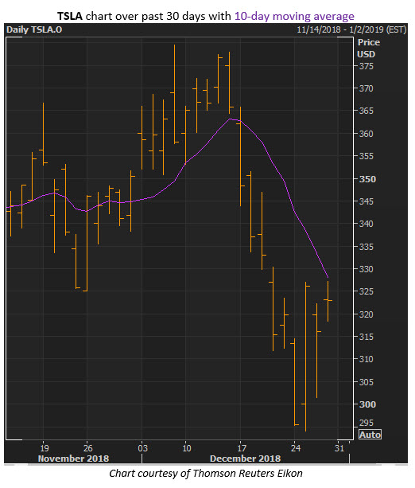Click the 310 price axis label

(366, 359)
